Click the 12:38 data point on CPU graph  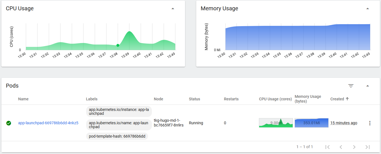point(118,45)
